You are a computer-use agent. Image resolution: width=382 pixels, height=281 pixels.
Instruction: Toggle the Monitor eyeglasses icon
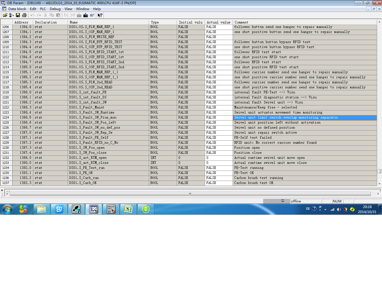click(92, 15)
